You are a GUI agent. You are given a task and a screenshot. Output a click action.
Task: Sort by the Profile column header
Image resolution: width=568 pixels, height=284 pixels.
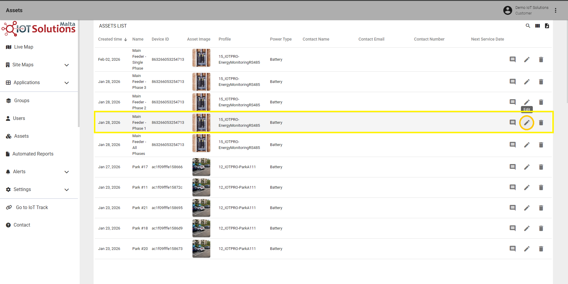click(x=225, y=39)
